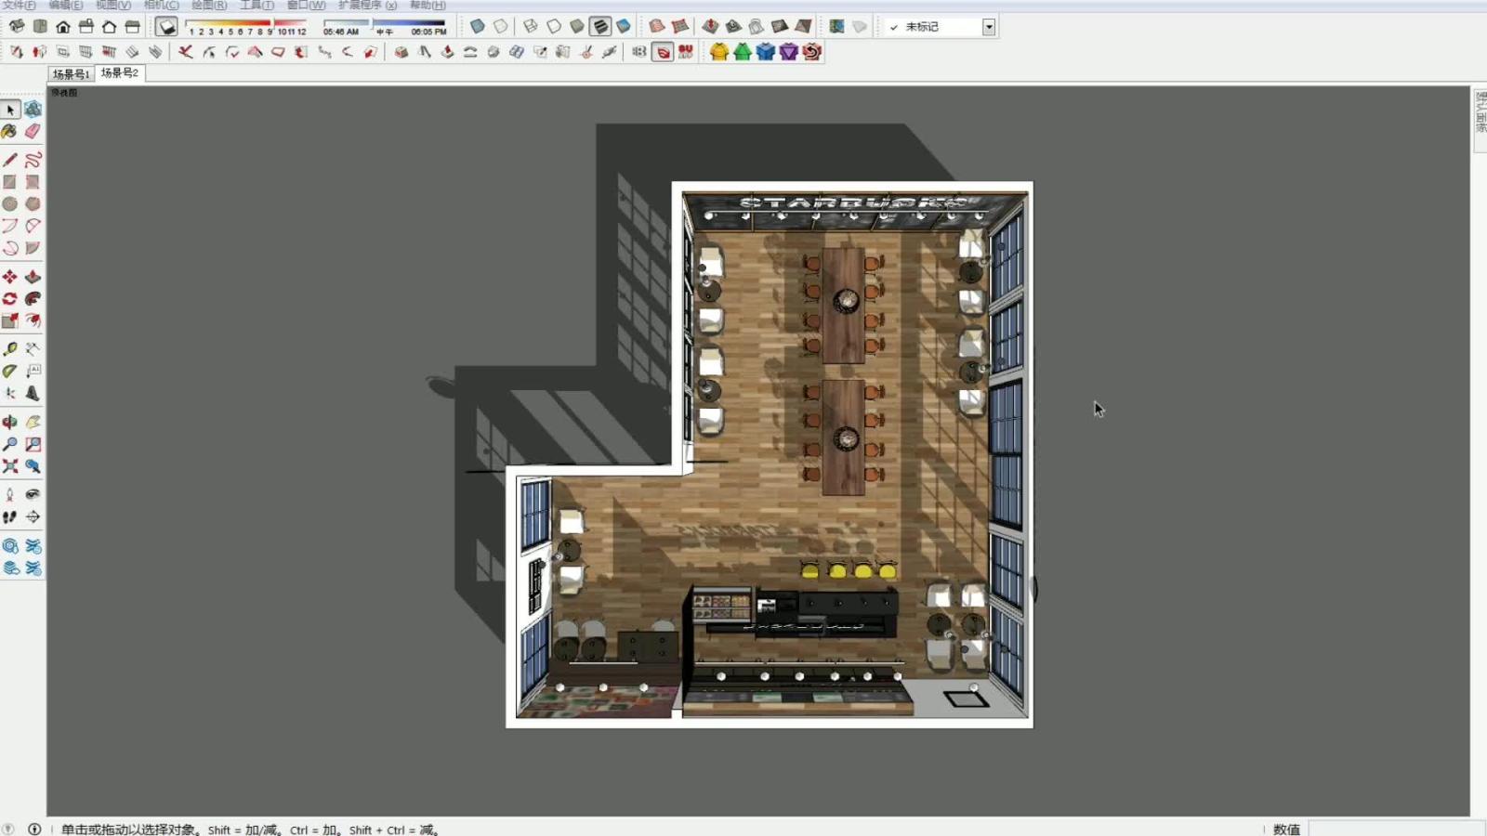
Task: Select the arrow Select tool
Action: pos(10,110)
